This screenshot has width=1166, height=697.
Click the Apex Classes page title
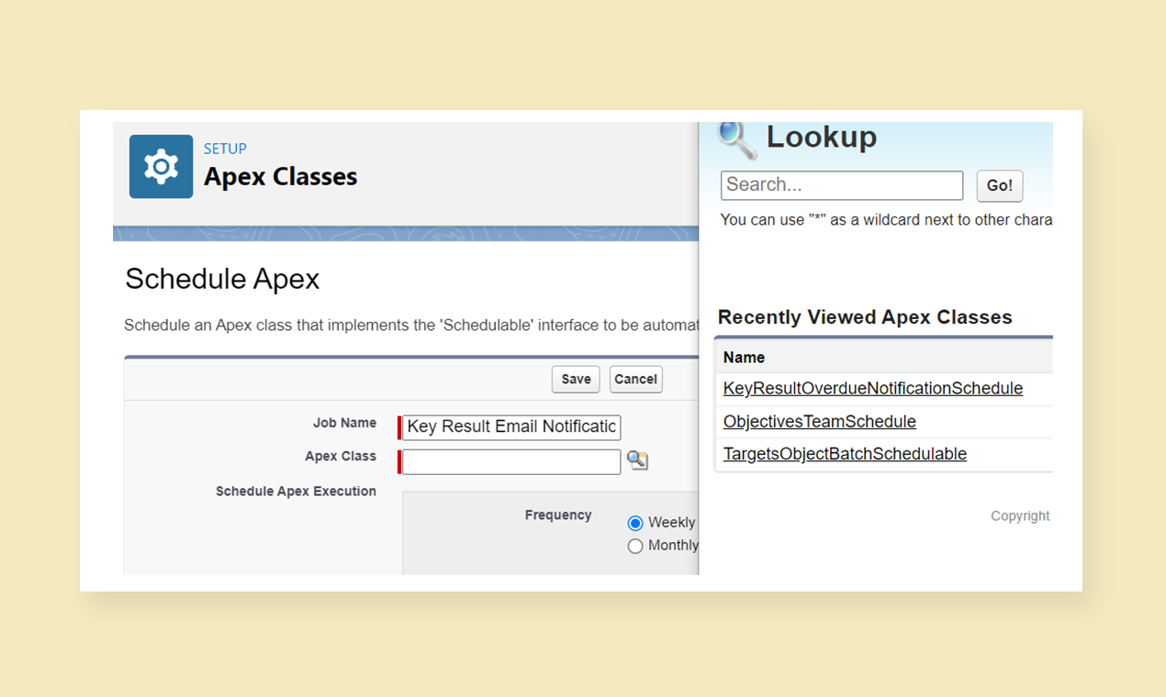[280, 176]
